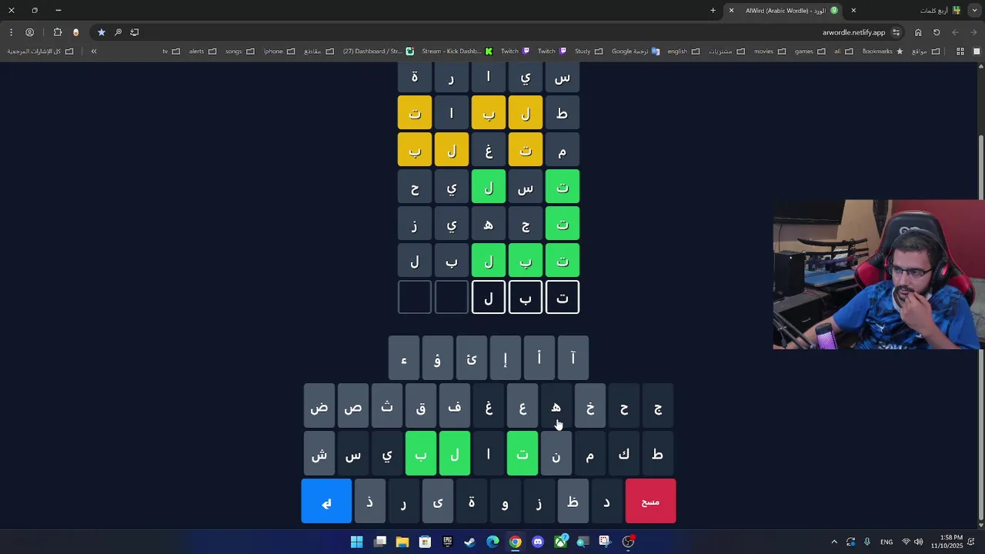The image size is (985, 554).
Task: Expand the songs bookmarks folder
Action: click(x=239, y=52)
